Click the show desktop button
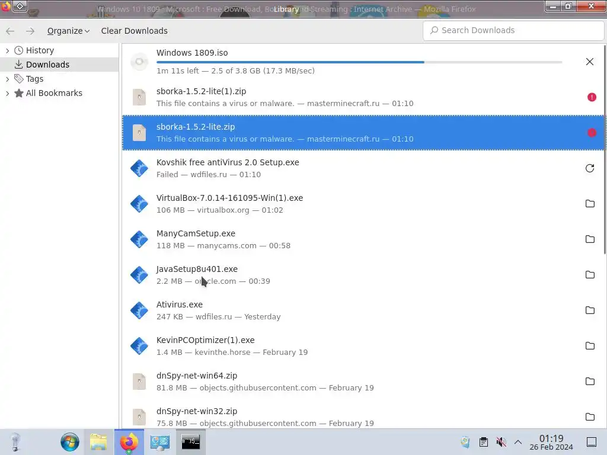This screenshot has height=455, width=607. (592, 442)
